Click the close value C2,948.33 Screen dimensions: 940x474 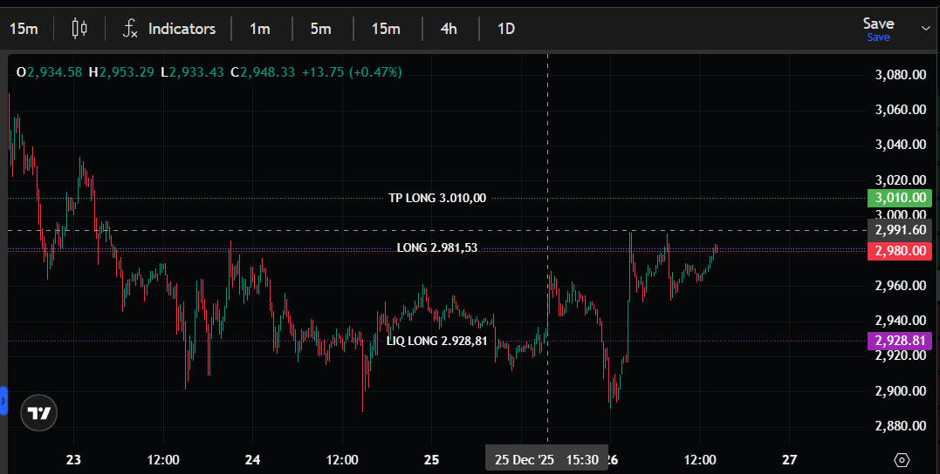[x=263, y=71]
